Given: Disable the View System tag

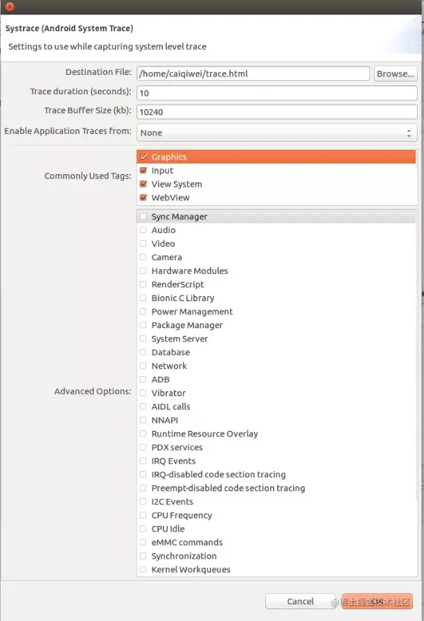Looking at the screenshot, I should 143,184.
